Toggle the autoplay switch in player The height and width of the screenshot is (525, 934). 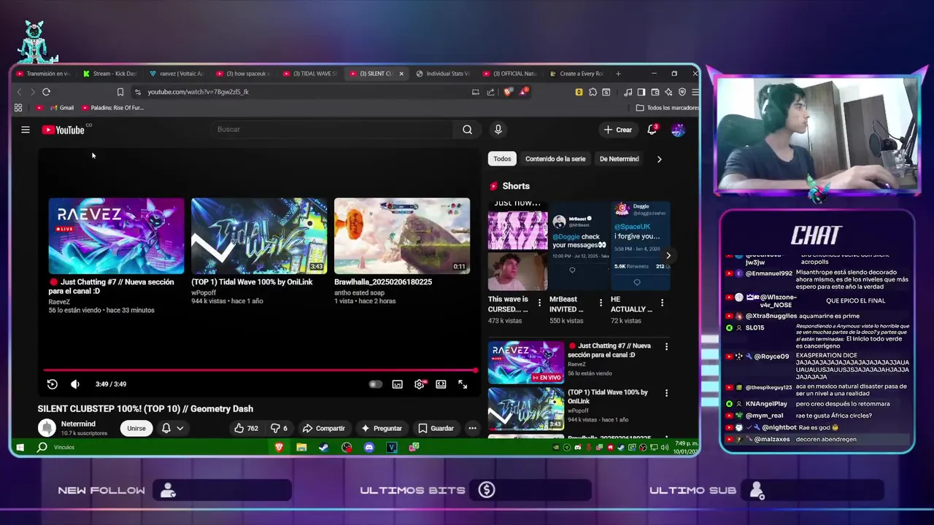375,384
